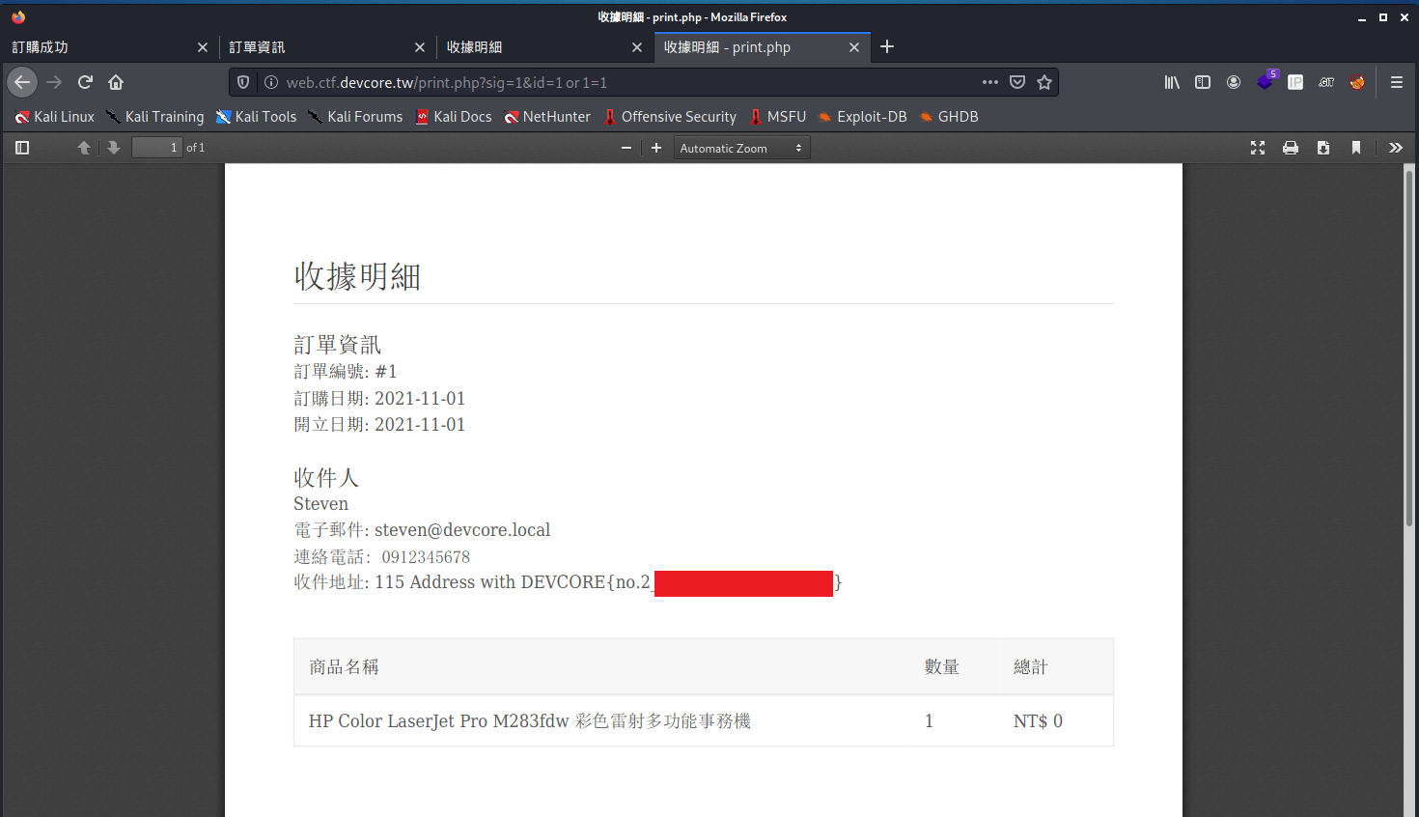Go to next page in PDF
This screenshot has width=1419, height=817.
click(114, 148)
